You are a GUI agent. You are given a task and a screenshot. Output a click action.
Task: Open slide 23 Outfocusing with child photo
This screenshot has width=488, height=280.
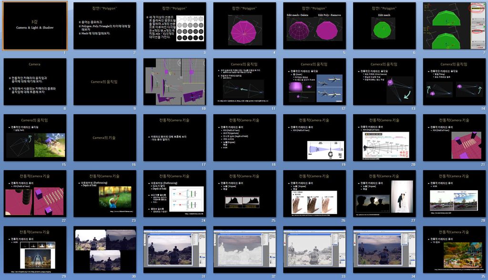[105, 193]
